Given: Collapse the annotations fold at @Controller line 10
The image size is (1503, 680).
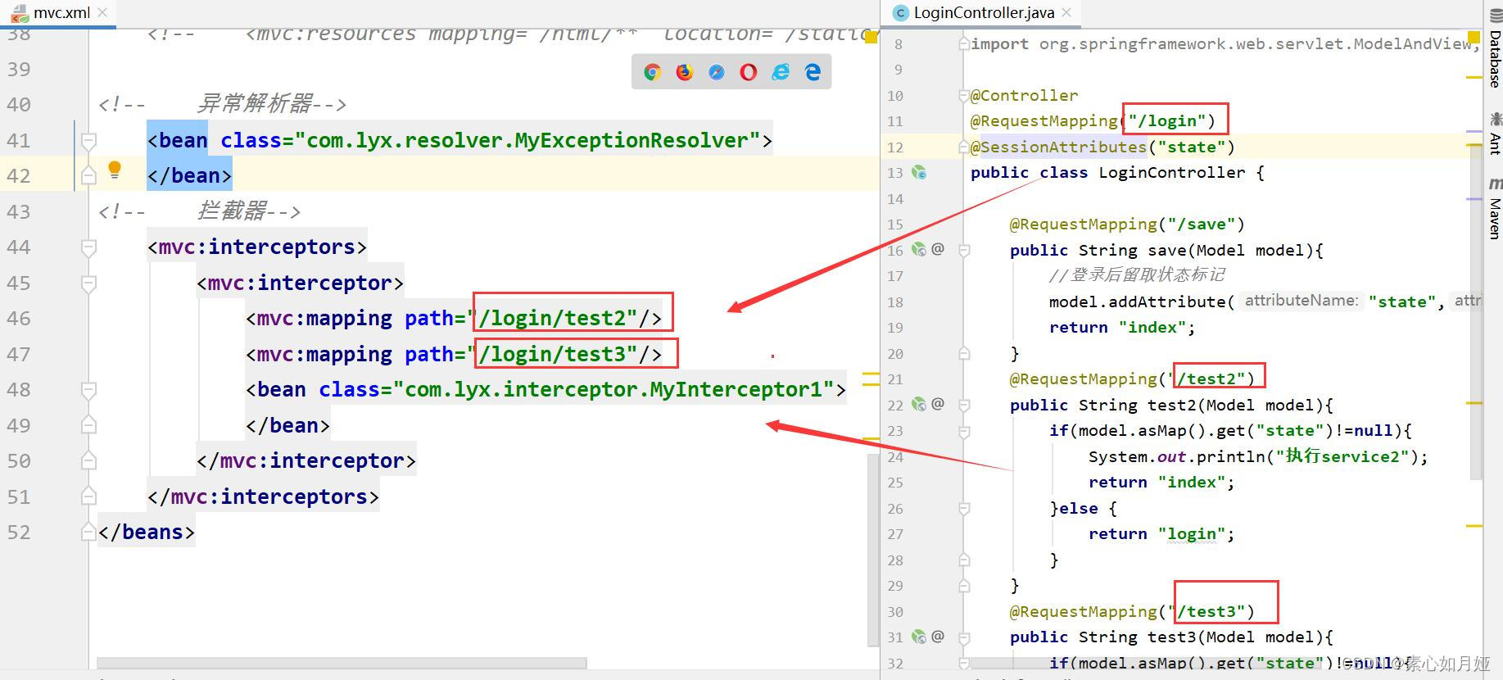Looking at the screenshot, I should click(x=964, y=95).
